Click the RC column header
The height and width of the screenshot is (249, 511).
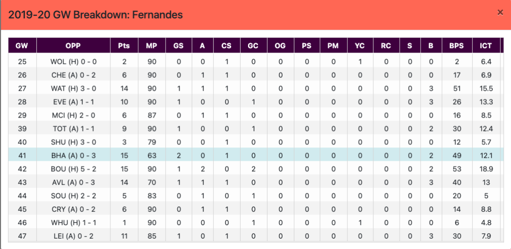point(386,46)
